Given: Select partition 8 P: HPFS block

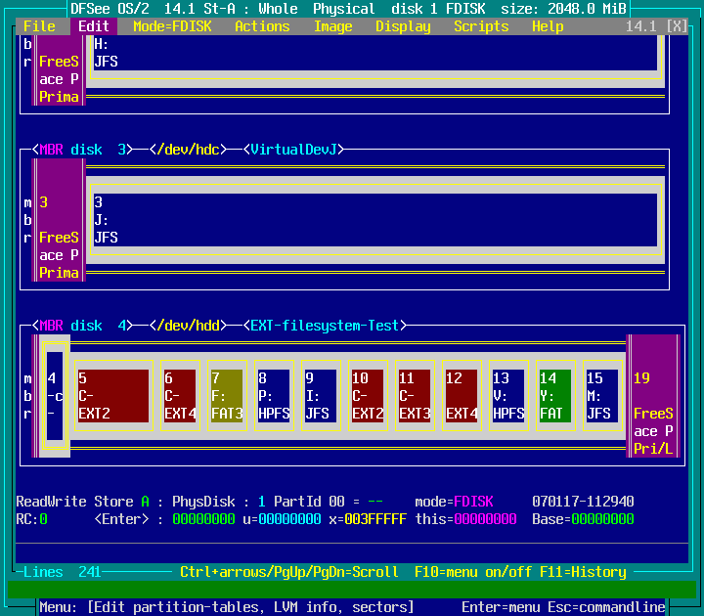Looking at the screenshot, I should tap(274, 396).
